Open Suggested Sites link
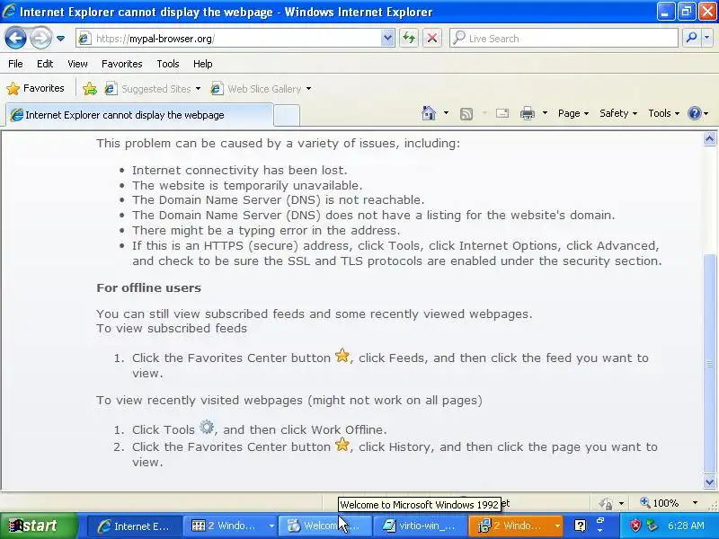The height and width of the screenshot is (539, 719). coord(148,88)
